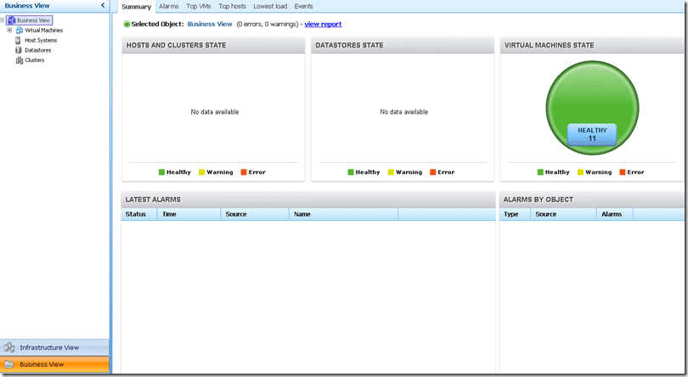Screen dimensions: 688x377
Task: Click the Business View root node icon
Action: point(11,20)
